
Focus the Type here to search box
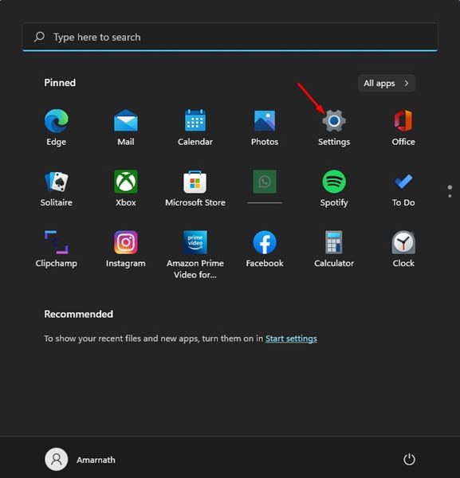(x=230, y=37)
